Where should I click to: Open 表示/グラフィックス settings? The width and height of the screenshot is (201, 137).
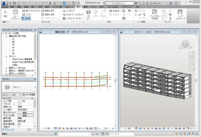pos(31,11)
